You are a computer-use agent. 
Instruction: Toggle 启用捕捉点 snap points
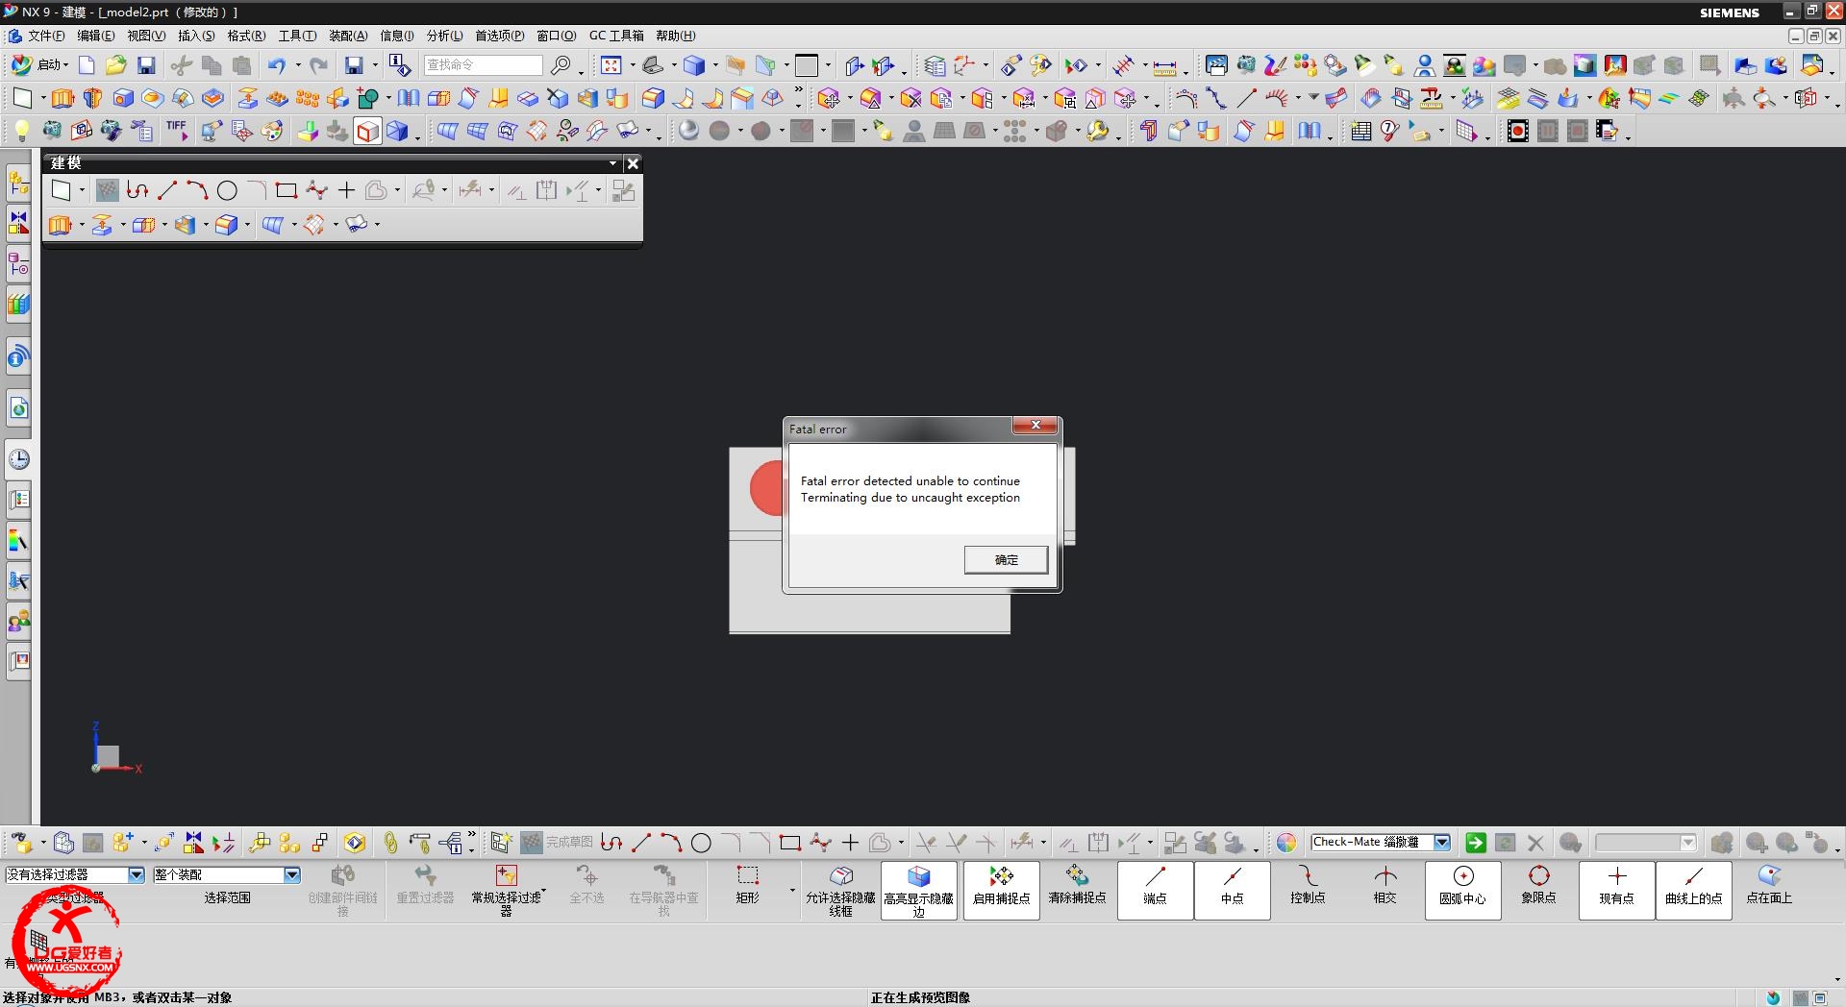pos(1001,891)
